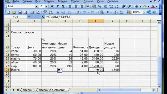Sort ascending А-Я icon

(x=116, y=12)
